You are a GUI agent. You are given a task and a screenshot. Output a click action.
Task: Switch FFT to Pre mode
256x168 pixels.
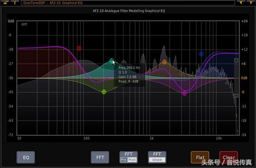124,160
